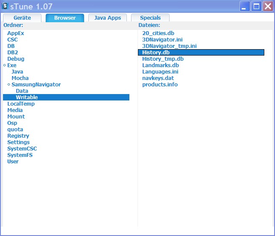Select the SystemFS folder
This screenshot has width=275, height=236.
20,155
